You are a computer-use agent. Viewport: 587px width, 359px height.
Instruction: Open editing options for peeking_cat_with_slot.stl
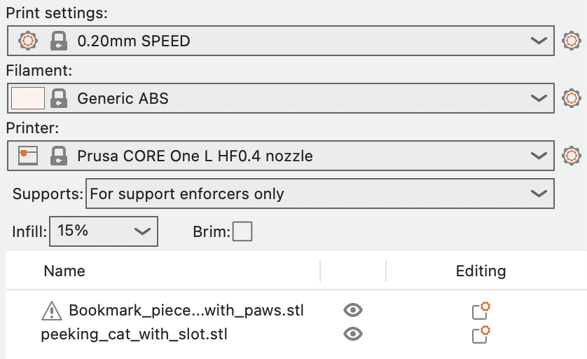tap(481, 334)
